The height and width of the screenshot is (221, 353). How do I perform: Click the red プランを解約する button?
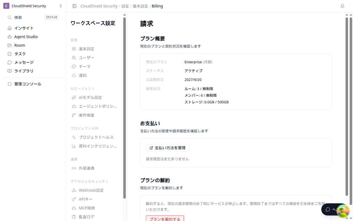point(165,219)
